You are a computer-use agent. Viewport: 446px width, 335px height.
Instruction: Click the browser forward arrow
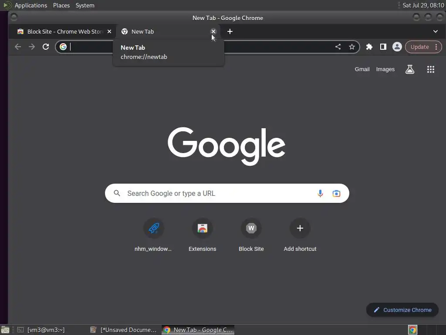[x=31, y=47]
